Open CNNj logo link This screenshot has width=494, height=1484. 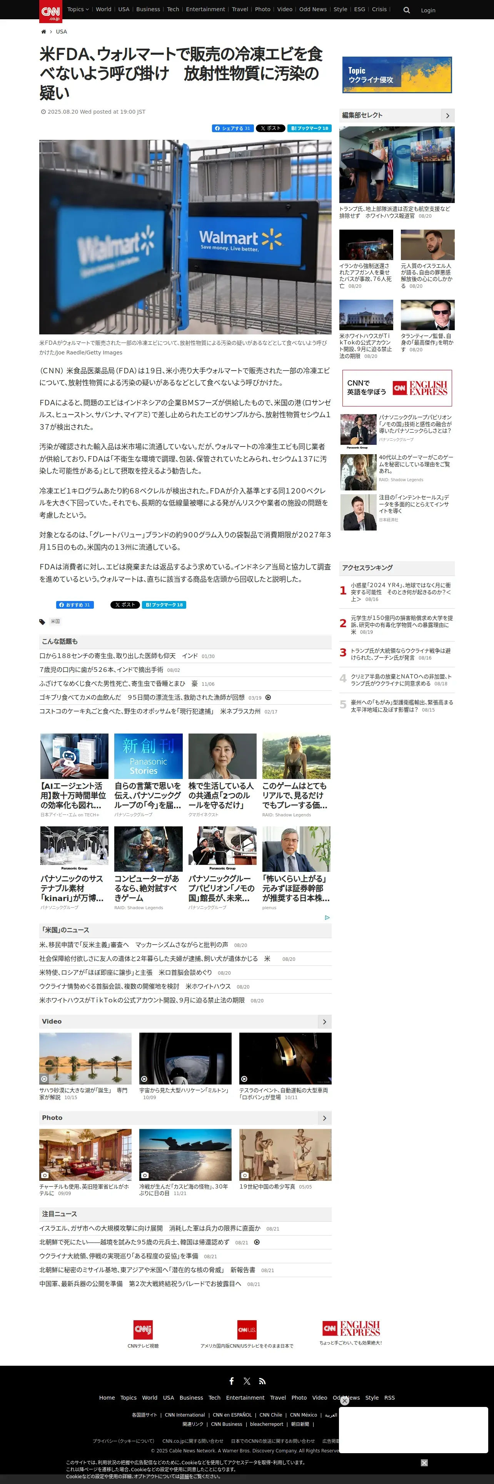(x=143, y=1330)
